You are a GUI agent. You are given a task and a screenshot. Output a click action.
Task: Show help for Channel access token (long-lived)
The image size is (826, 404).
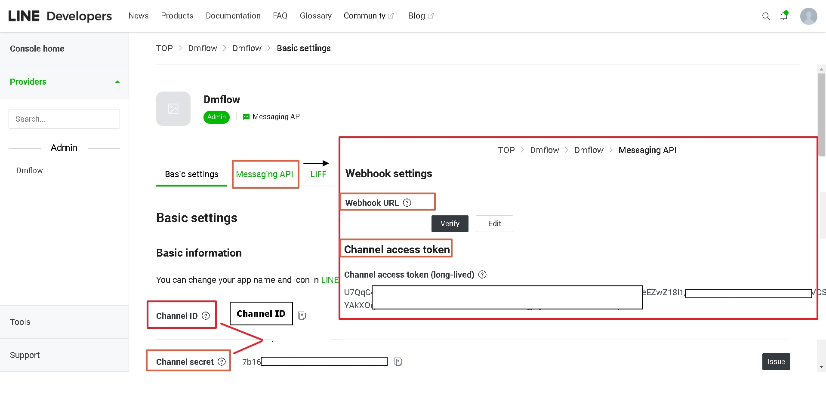coord(483,275)
